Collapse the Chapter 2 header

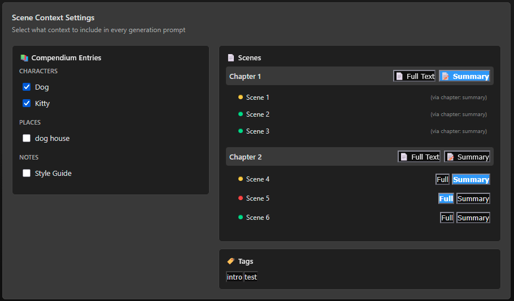246,157
